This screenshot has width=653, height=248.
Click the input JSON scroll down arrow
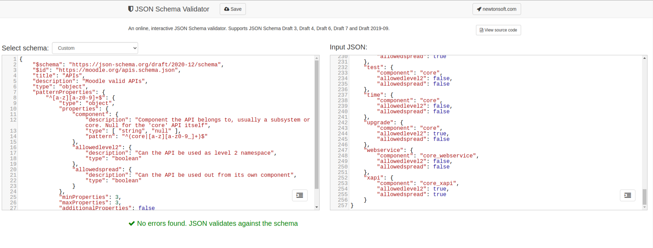pyautogui.click(x=644, y=207)
